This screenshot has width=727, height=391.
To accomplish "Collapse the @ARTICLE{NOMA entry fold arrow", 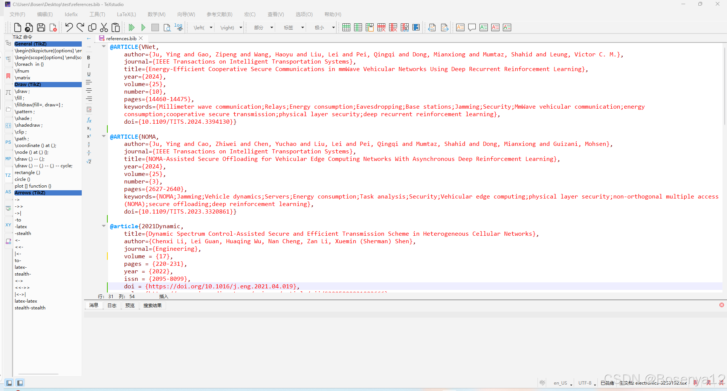I will click(x=104, y=136).
